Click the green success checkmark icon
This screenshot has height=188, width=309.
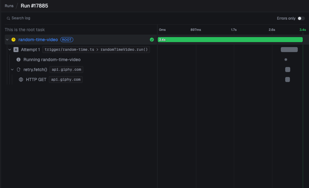(152, 40)
